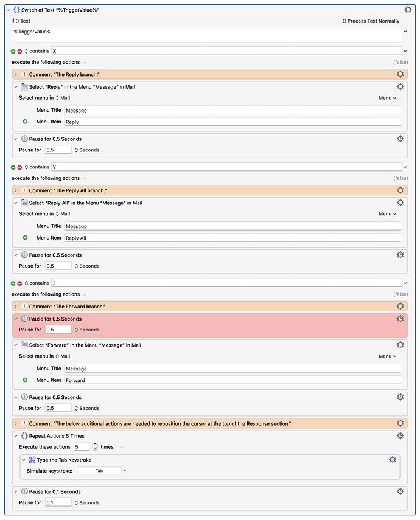Click the %TriggerValue% text field
The width and height of the screenshot is (420, 520).
click(206, 35)
